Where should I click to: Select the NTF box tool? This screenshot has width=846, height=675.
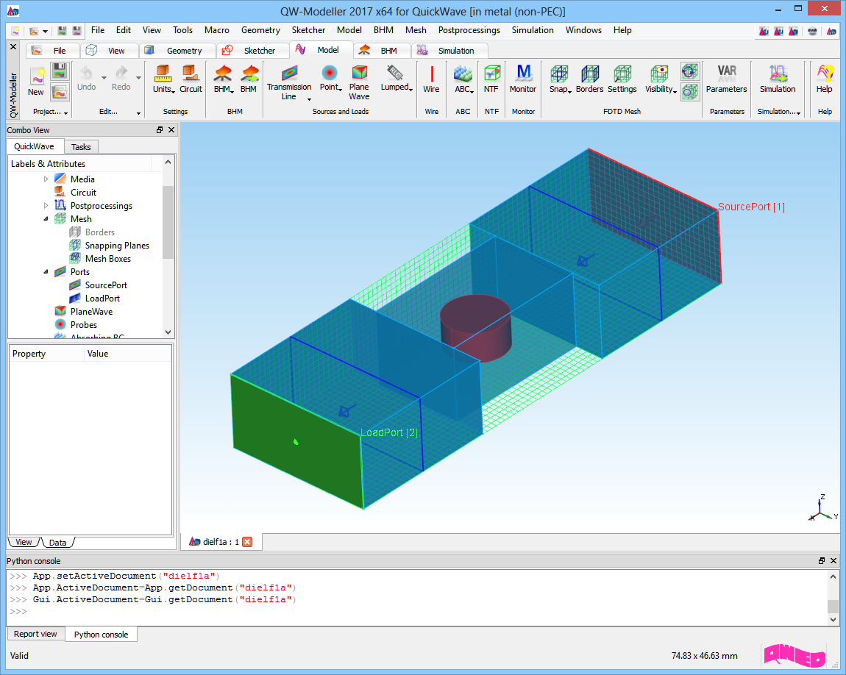coord(491,79)
